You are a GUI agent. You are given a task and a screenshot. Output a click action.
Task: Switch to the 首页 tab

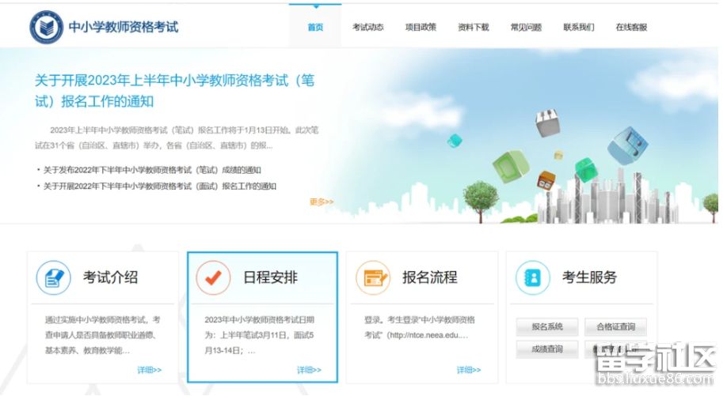315,27
